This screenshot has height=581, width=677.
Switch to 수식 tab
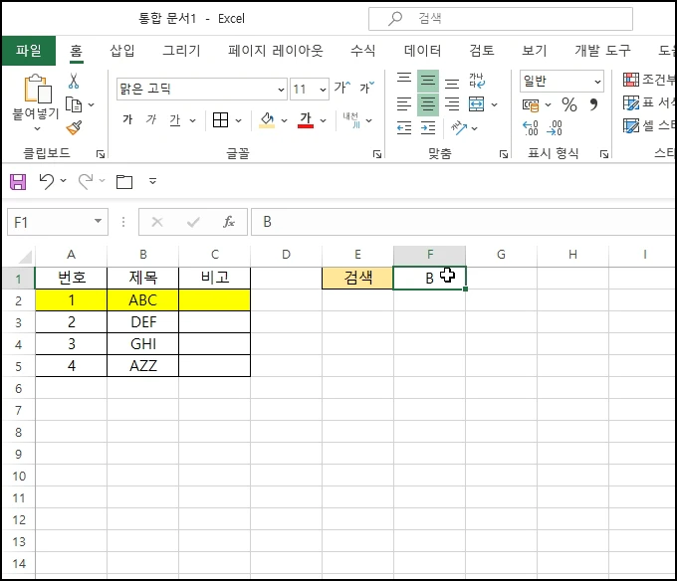[362, 51]
